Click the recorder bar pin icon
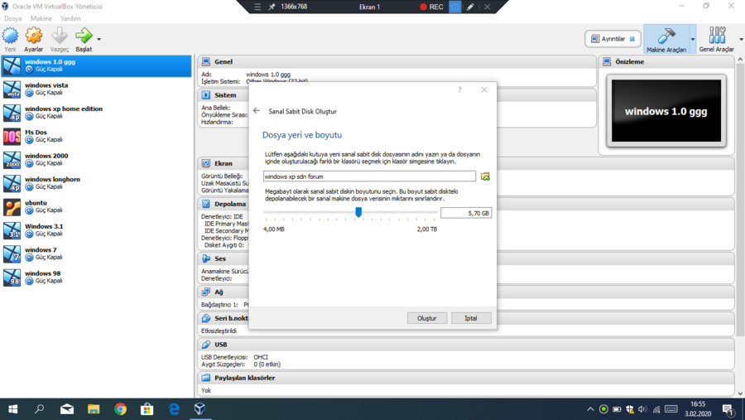745x420 pixels. [x=272, y=7]
